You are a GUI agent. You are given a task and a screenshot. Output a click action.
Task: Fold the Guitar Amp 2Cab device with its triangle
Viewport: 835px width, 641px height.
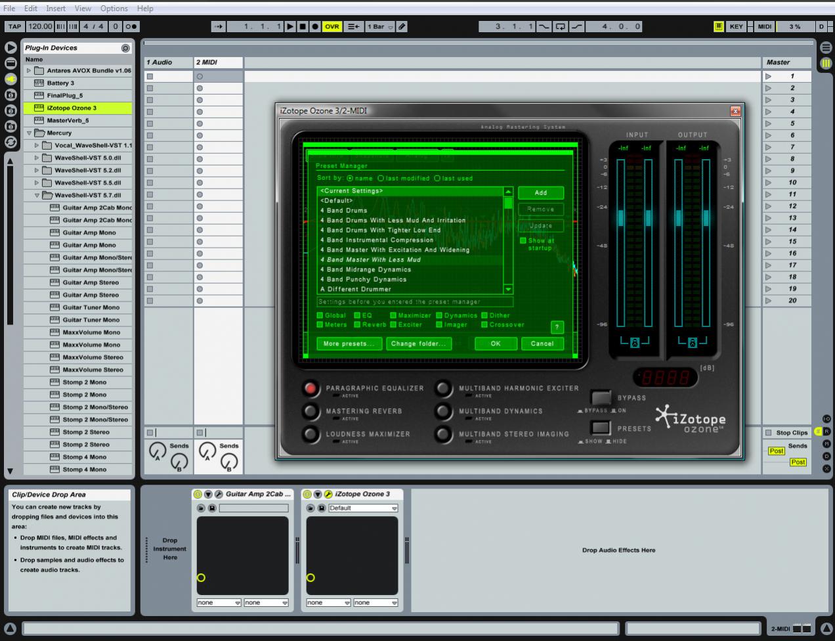[x=208, y=494]
